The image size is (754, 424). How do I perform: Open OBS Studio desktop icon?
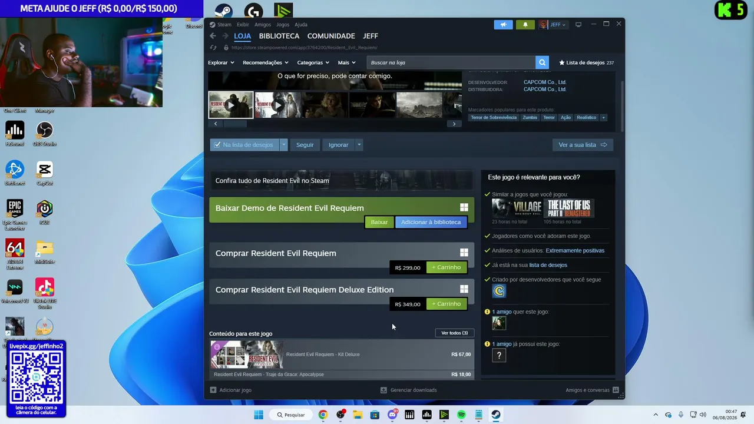click(x=45, y=134)
